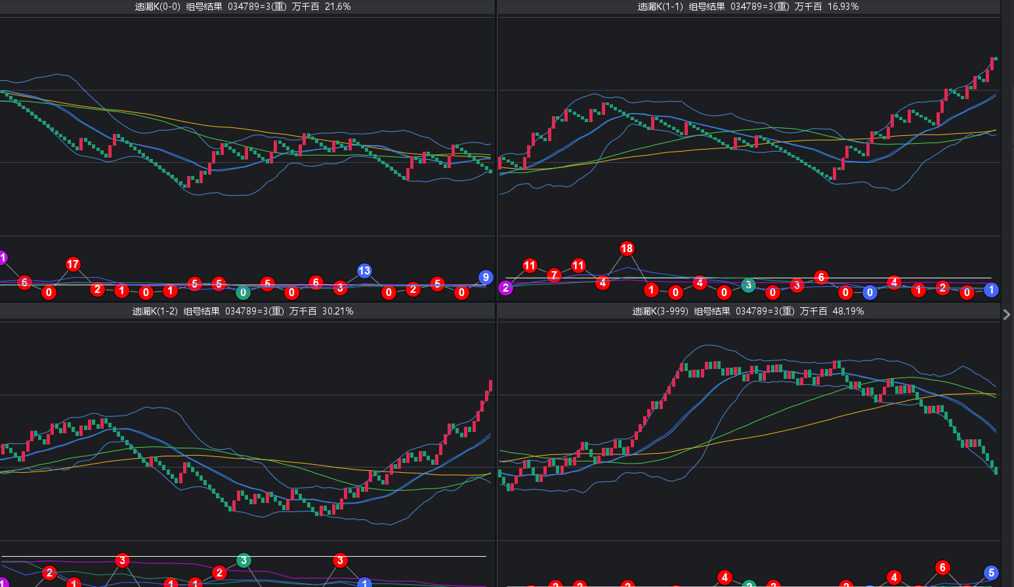This screenshot has width=1014, height=587.
Task: Click red marker 6 in 遗漏K(1-1) chart
Action: (x=821, y=277)
